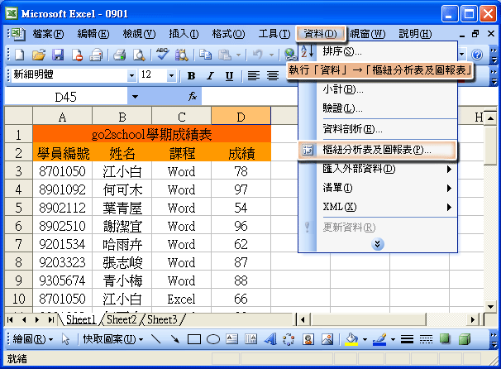
Task: Open the fill color dropdown arrow
Action: (365, 339)
